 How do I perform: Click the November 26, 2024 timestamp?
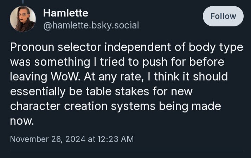pyautogui.click(x=72, y=139)
